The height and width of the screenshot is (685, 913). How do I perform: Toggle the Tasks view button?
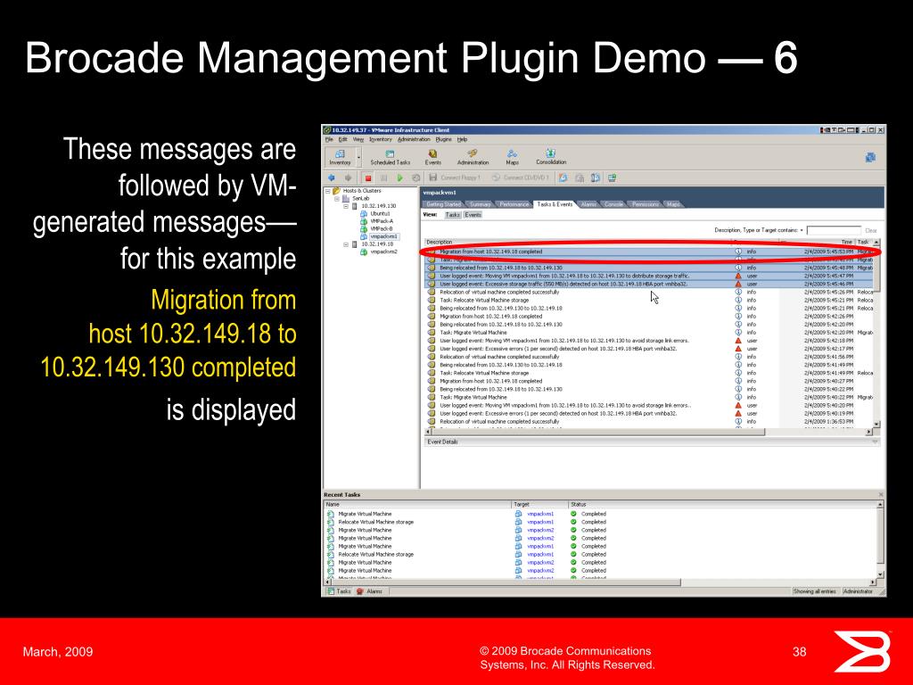click(452, 215)
